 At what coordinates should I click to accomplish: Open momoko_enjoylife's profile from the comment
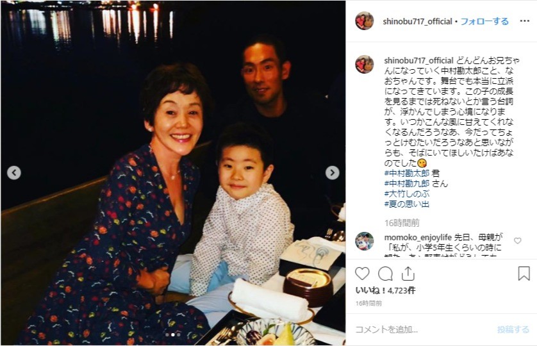pyautogui.click(x=418, y=238)
